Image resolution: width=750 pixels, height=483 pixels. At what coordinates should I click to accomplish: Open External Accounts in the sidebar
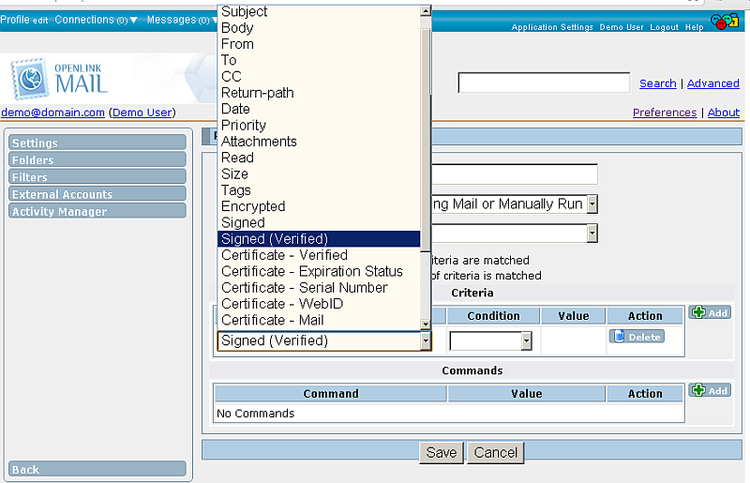[x=97, y=194]
